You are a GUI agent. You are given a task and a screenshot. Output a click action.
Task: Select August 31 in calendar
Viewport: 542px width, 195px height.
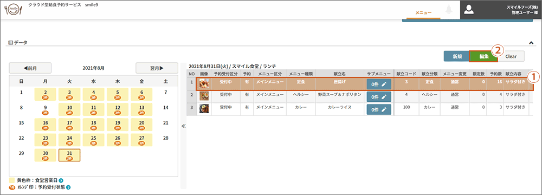click(69, 155)
